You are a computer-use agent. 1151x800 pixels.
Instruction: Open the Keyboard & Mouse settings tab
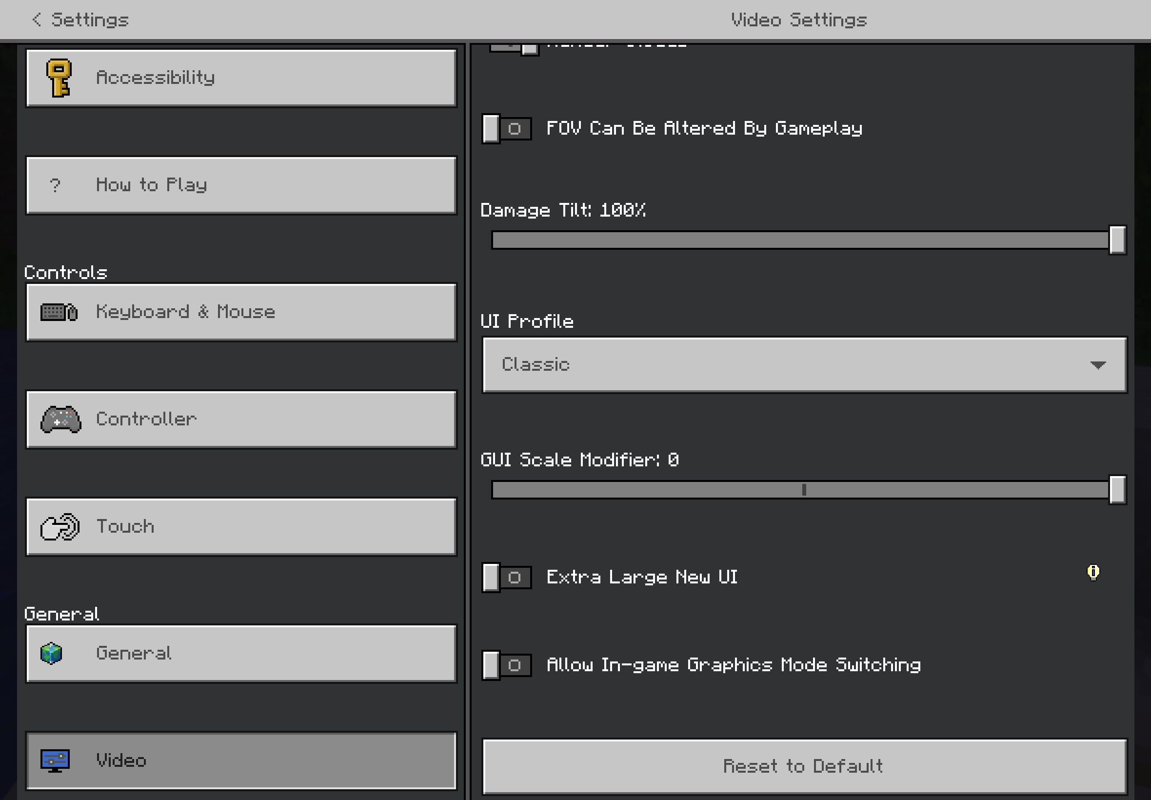point(240,312)
